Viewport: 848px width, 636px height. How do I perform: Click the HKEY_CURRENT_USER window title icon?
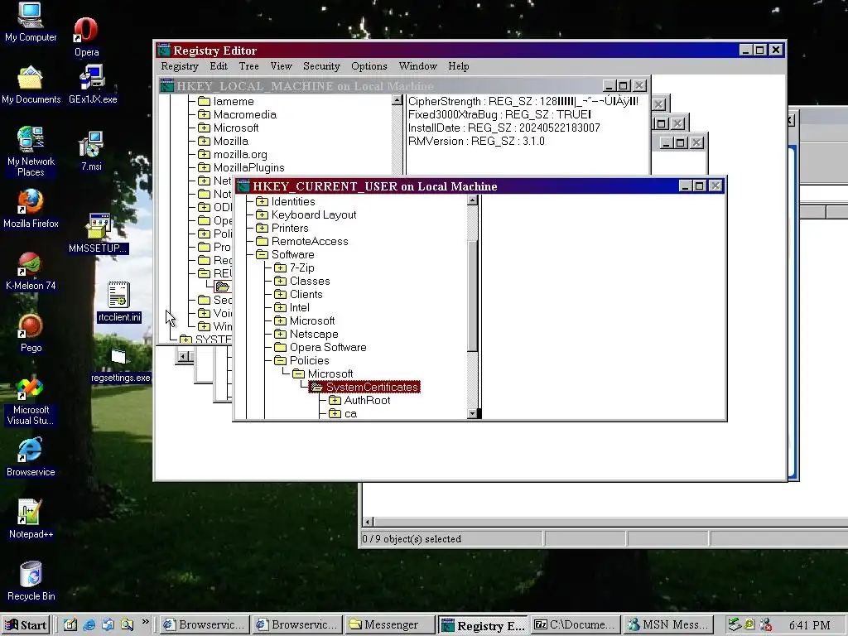point(243,186)
